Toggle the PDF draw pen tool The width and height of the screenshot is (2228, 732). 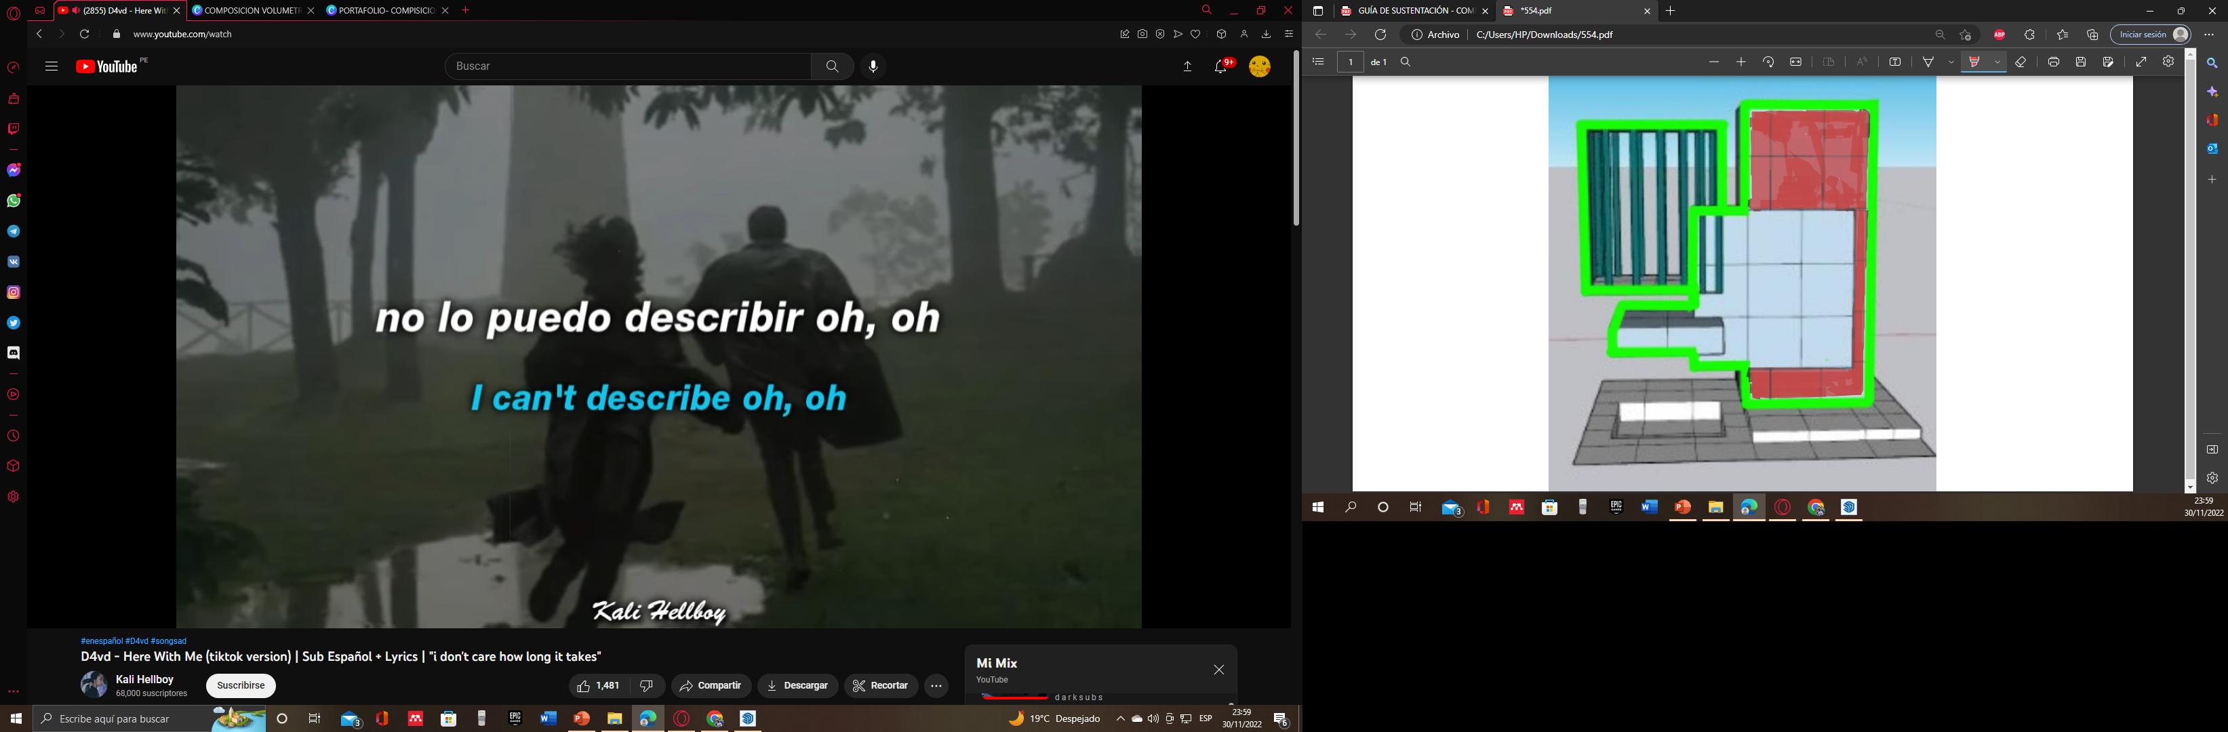(x=1928, y=62)
